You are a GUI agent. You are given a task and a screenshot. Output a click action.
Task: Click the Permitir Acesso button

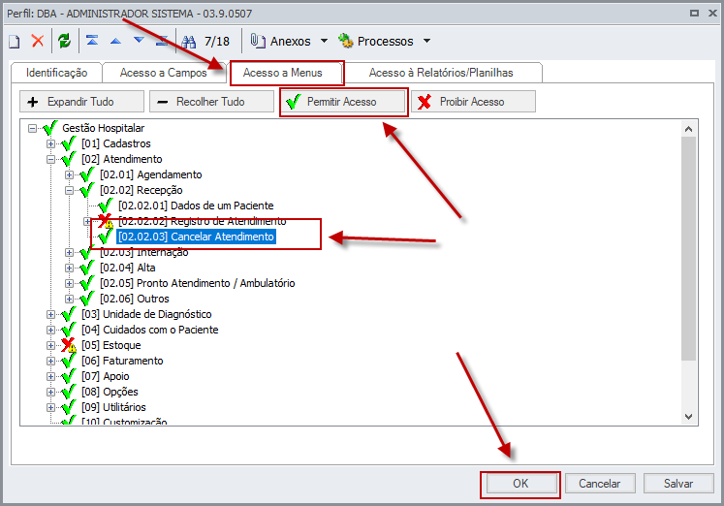click(x=342, y=102)
